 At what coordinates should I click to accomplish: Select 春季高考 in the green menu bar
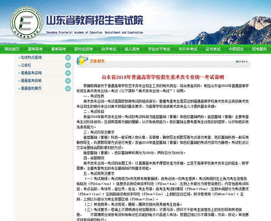pyautogui.click(x=58, y=49)
